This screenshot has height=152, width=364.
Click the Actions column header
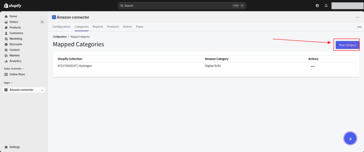(x=313, y=59)
